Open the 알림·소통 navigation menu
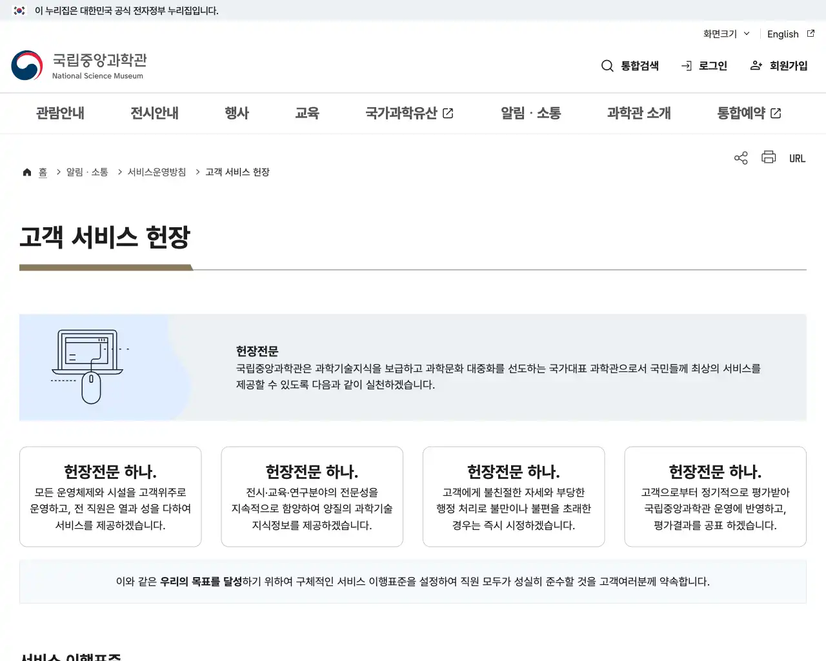 coord(530,113)
